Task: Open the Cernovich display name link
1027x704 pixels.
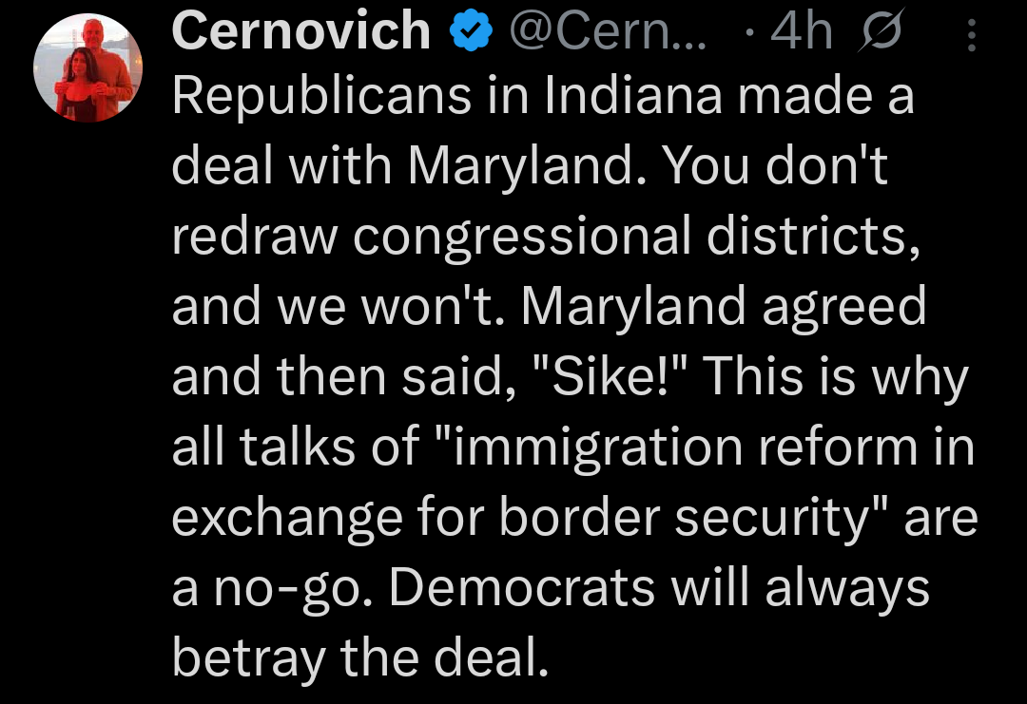Action: 301,32
